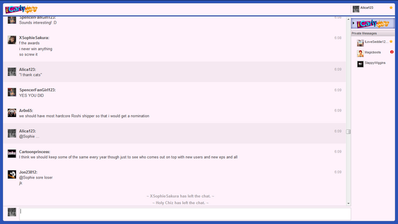Click the chat scrollbar down arrow
This screenshot has height=224, width=398.
pos(348,203)
